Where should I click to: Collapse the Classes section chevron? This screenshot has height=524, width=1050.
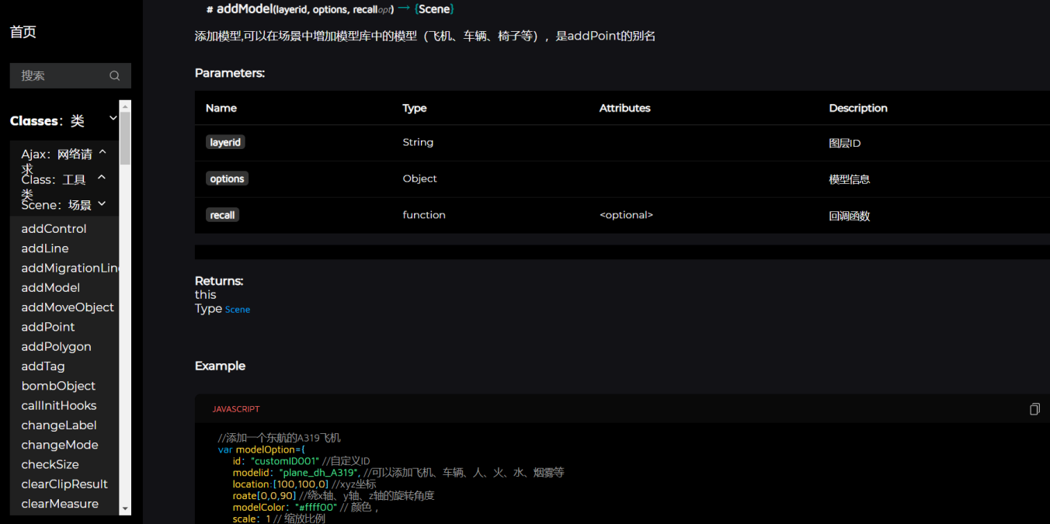113,118
